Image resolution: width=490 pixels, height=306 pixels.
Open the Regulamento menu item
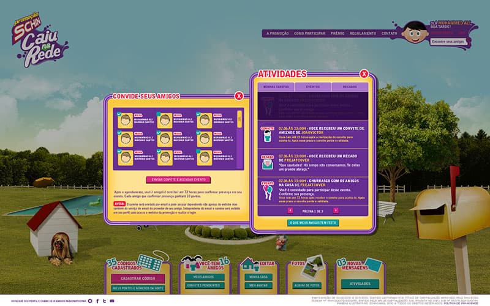(363, 33)
